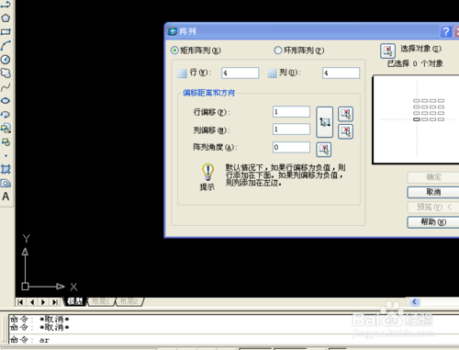Go to next layout tab arrow

pos(43,302)
